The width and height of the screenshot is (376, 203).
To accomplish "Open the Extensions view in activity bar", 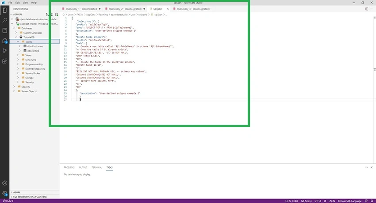I will (4, 61).
